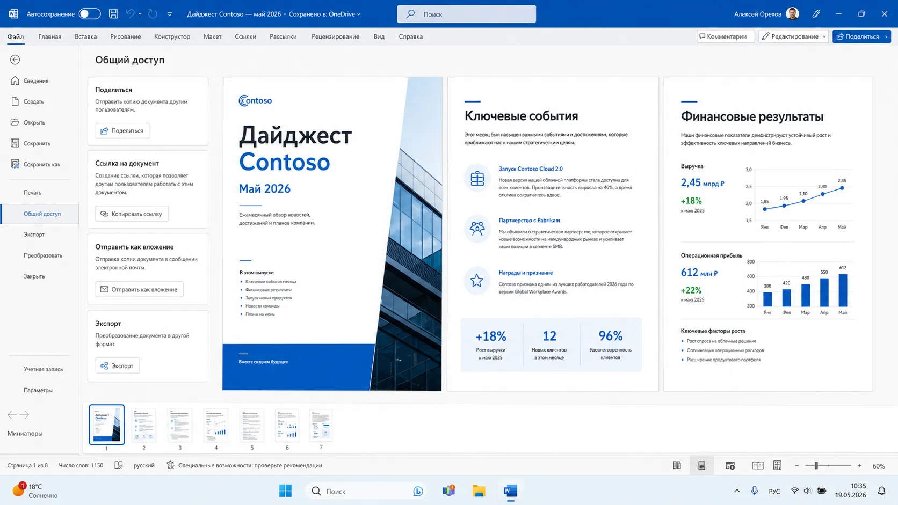Click the next thumbnails arrow
Image resolution: width=898 pixels, height=505 pixels.
tap(24, 415)
